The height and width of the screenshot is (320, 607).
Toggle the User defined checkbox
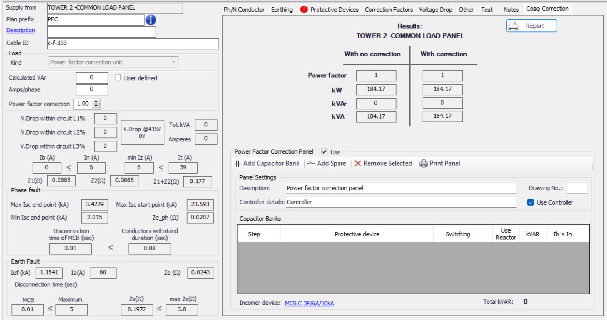tap(118, 77)
